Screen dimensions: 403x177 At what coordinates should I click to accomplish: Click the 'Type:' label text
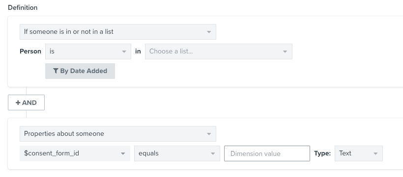322,153
